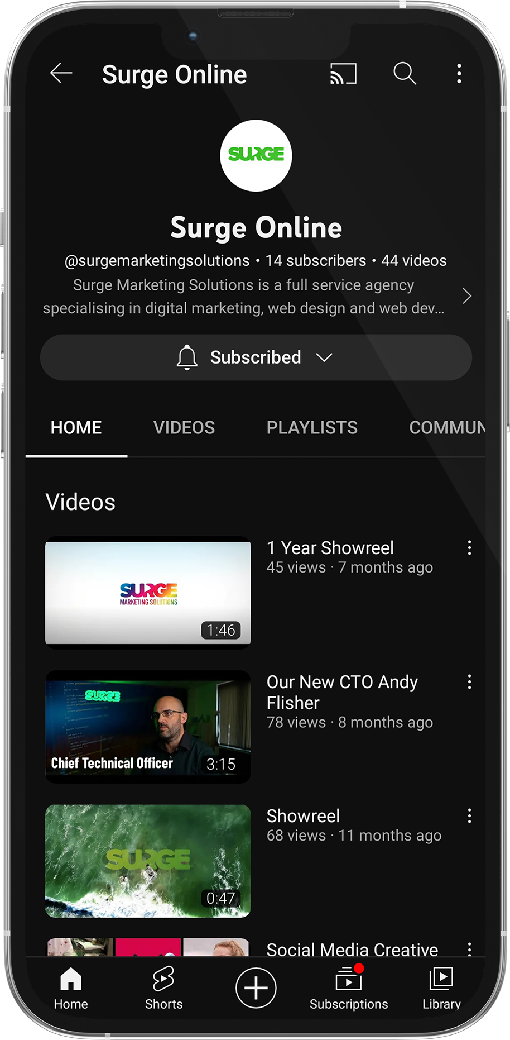Open Our New CTO Andy Flisher title

tap(342, 692)
